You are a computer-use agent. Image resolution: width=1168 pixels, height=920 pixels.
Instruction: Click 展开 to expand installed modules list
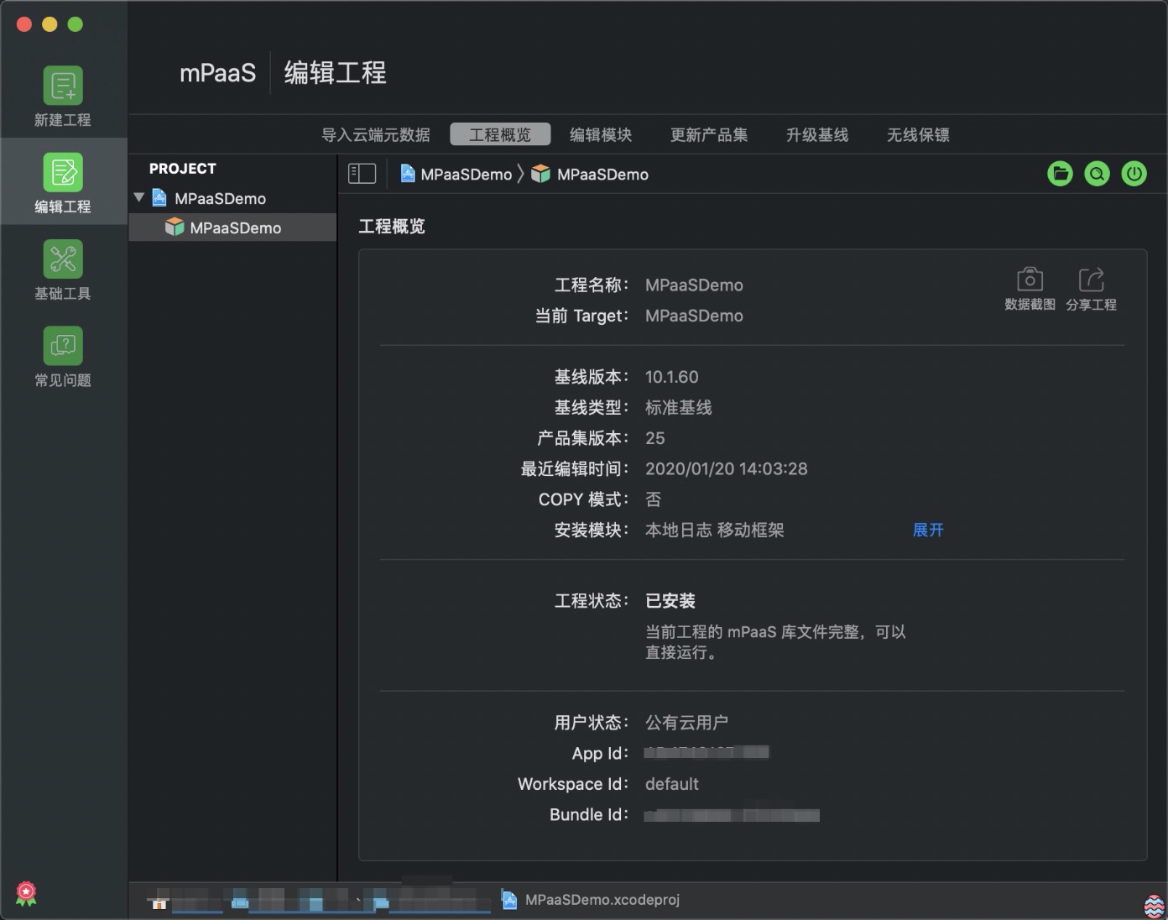(x=927, y=530)
